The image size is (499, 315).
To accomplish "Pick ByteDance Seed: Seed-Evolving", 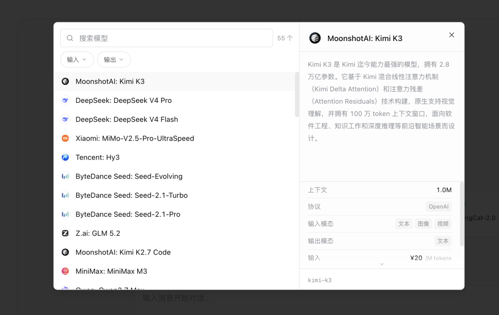I will pyautogui.click(x=174, y=176).
